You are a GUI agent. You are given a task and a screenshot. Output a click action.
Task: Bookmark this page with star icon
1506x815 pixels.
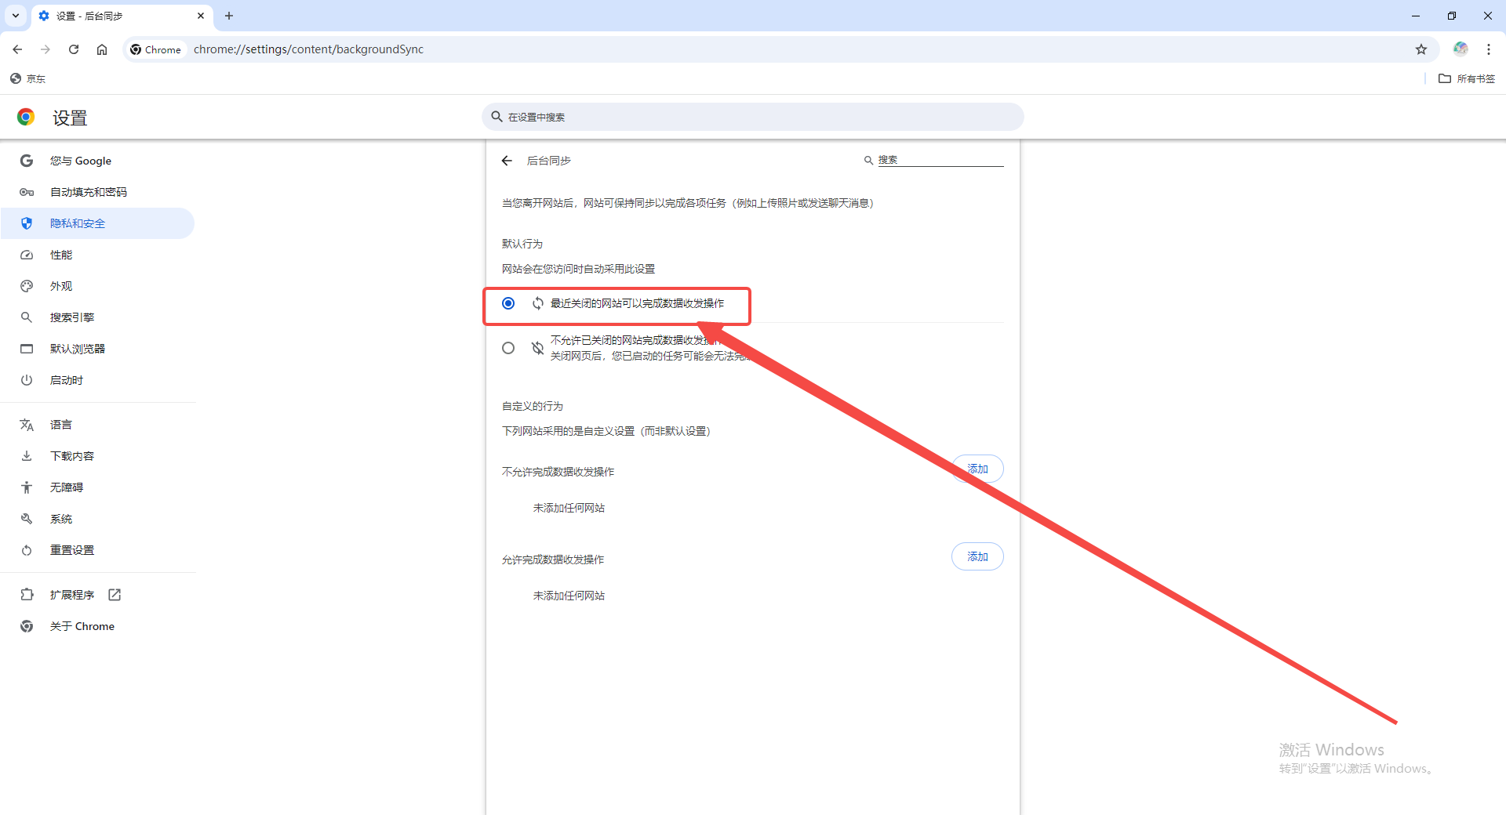(x=1421, y=49)
